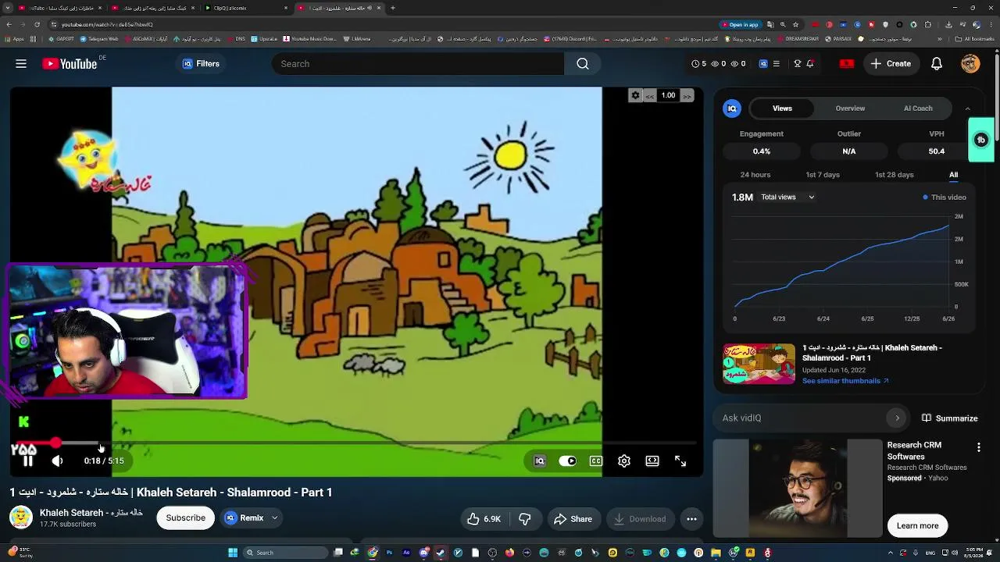Viewport: 1000px width, 562px height.
Task: Pause the video
Action: coord(28,461)
